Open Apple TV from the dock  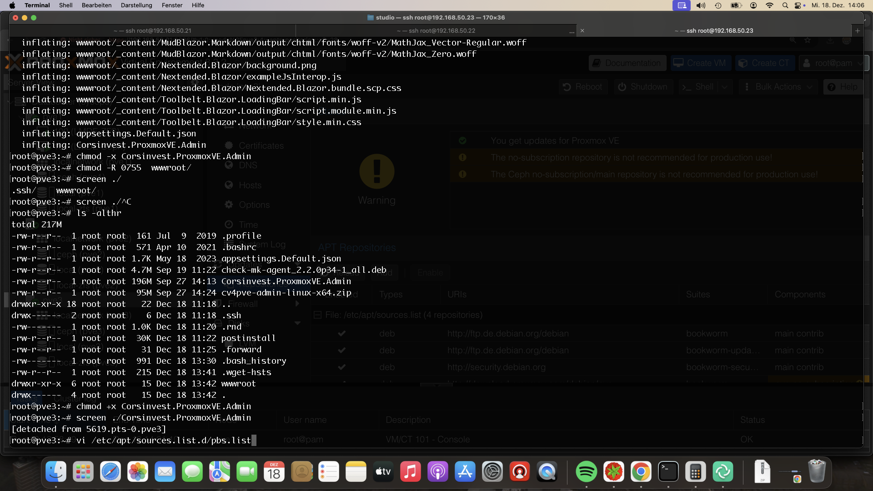383,472
